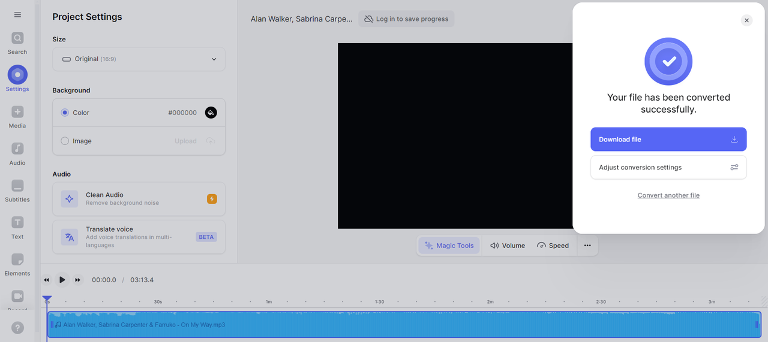Open the Media sidebar panel
This screenshot has height=342, width=768.
17,117
